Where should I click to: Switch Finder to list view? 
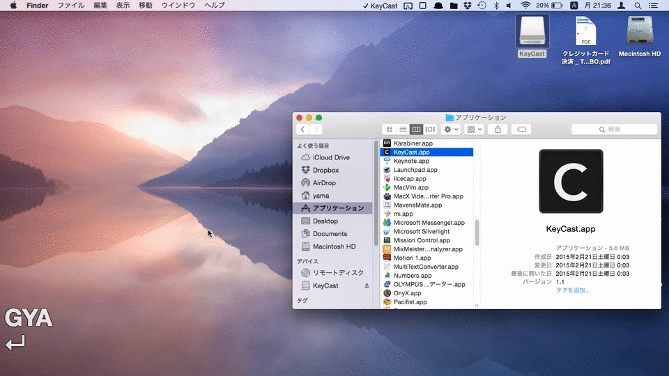point(403,130)
